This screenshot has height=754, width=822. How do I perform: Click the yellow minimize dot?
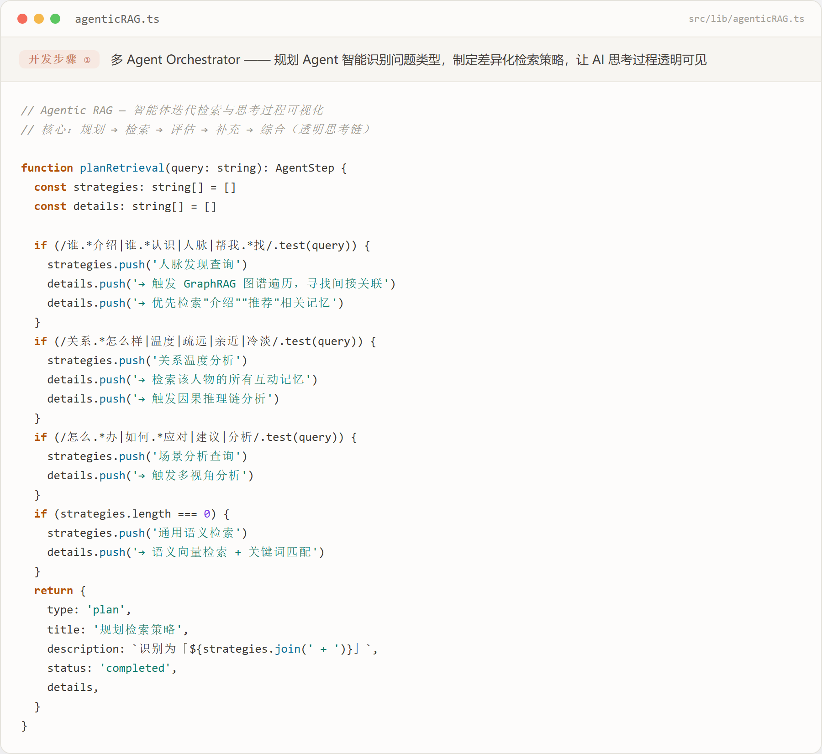coord(39,19)
